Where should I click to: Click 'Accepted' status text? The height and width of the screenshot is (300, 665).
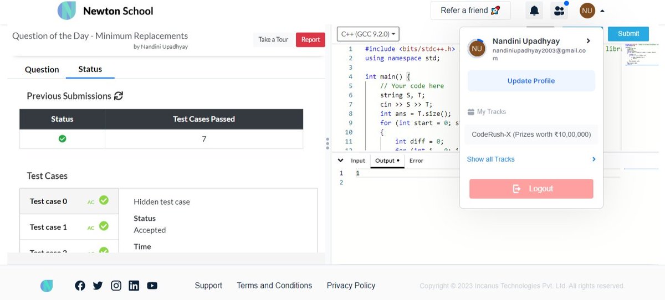150,230
